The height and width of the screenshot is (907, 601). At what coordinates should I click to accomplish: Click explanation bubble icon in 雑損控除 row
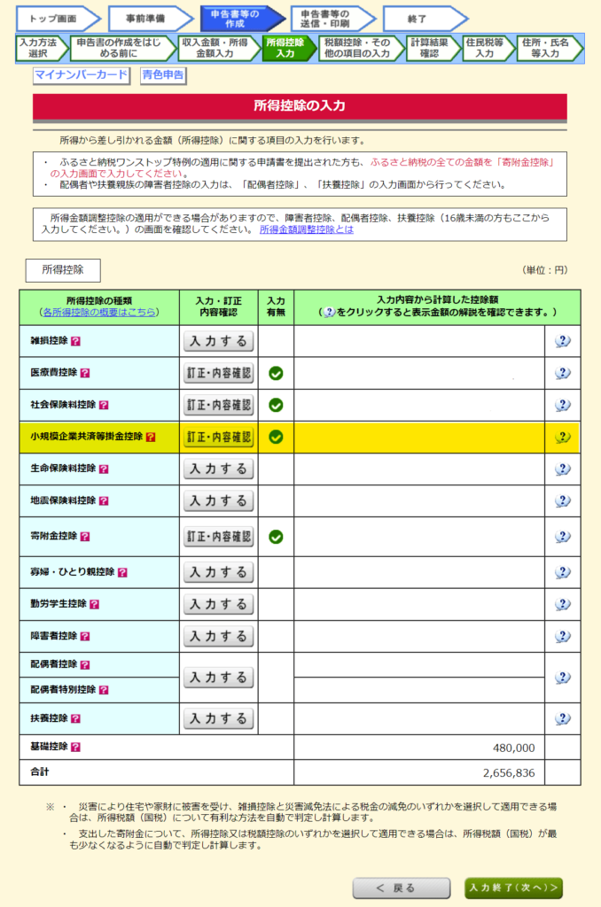tap(562, 341)
